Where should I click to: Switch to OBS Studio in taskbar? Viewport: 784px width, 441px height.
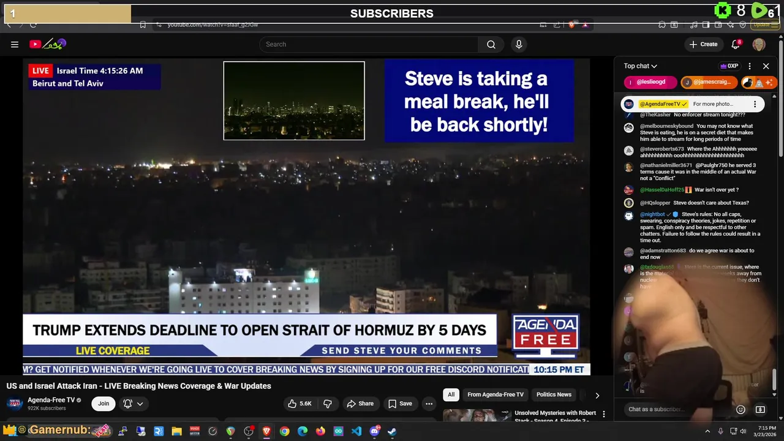click(x=248, y=431)
